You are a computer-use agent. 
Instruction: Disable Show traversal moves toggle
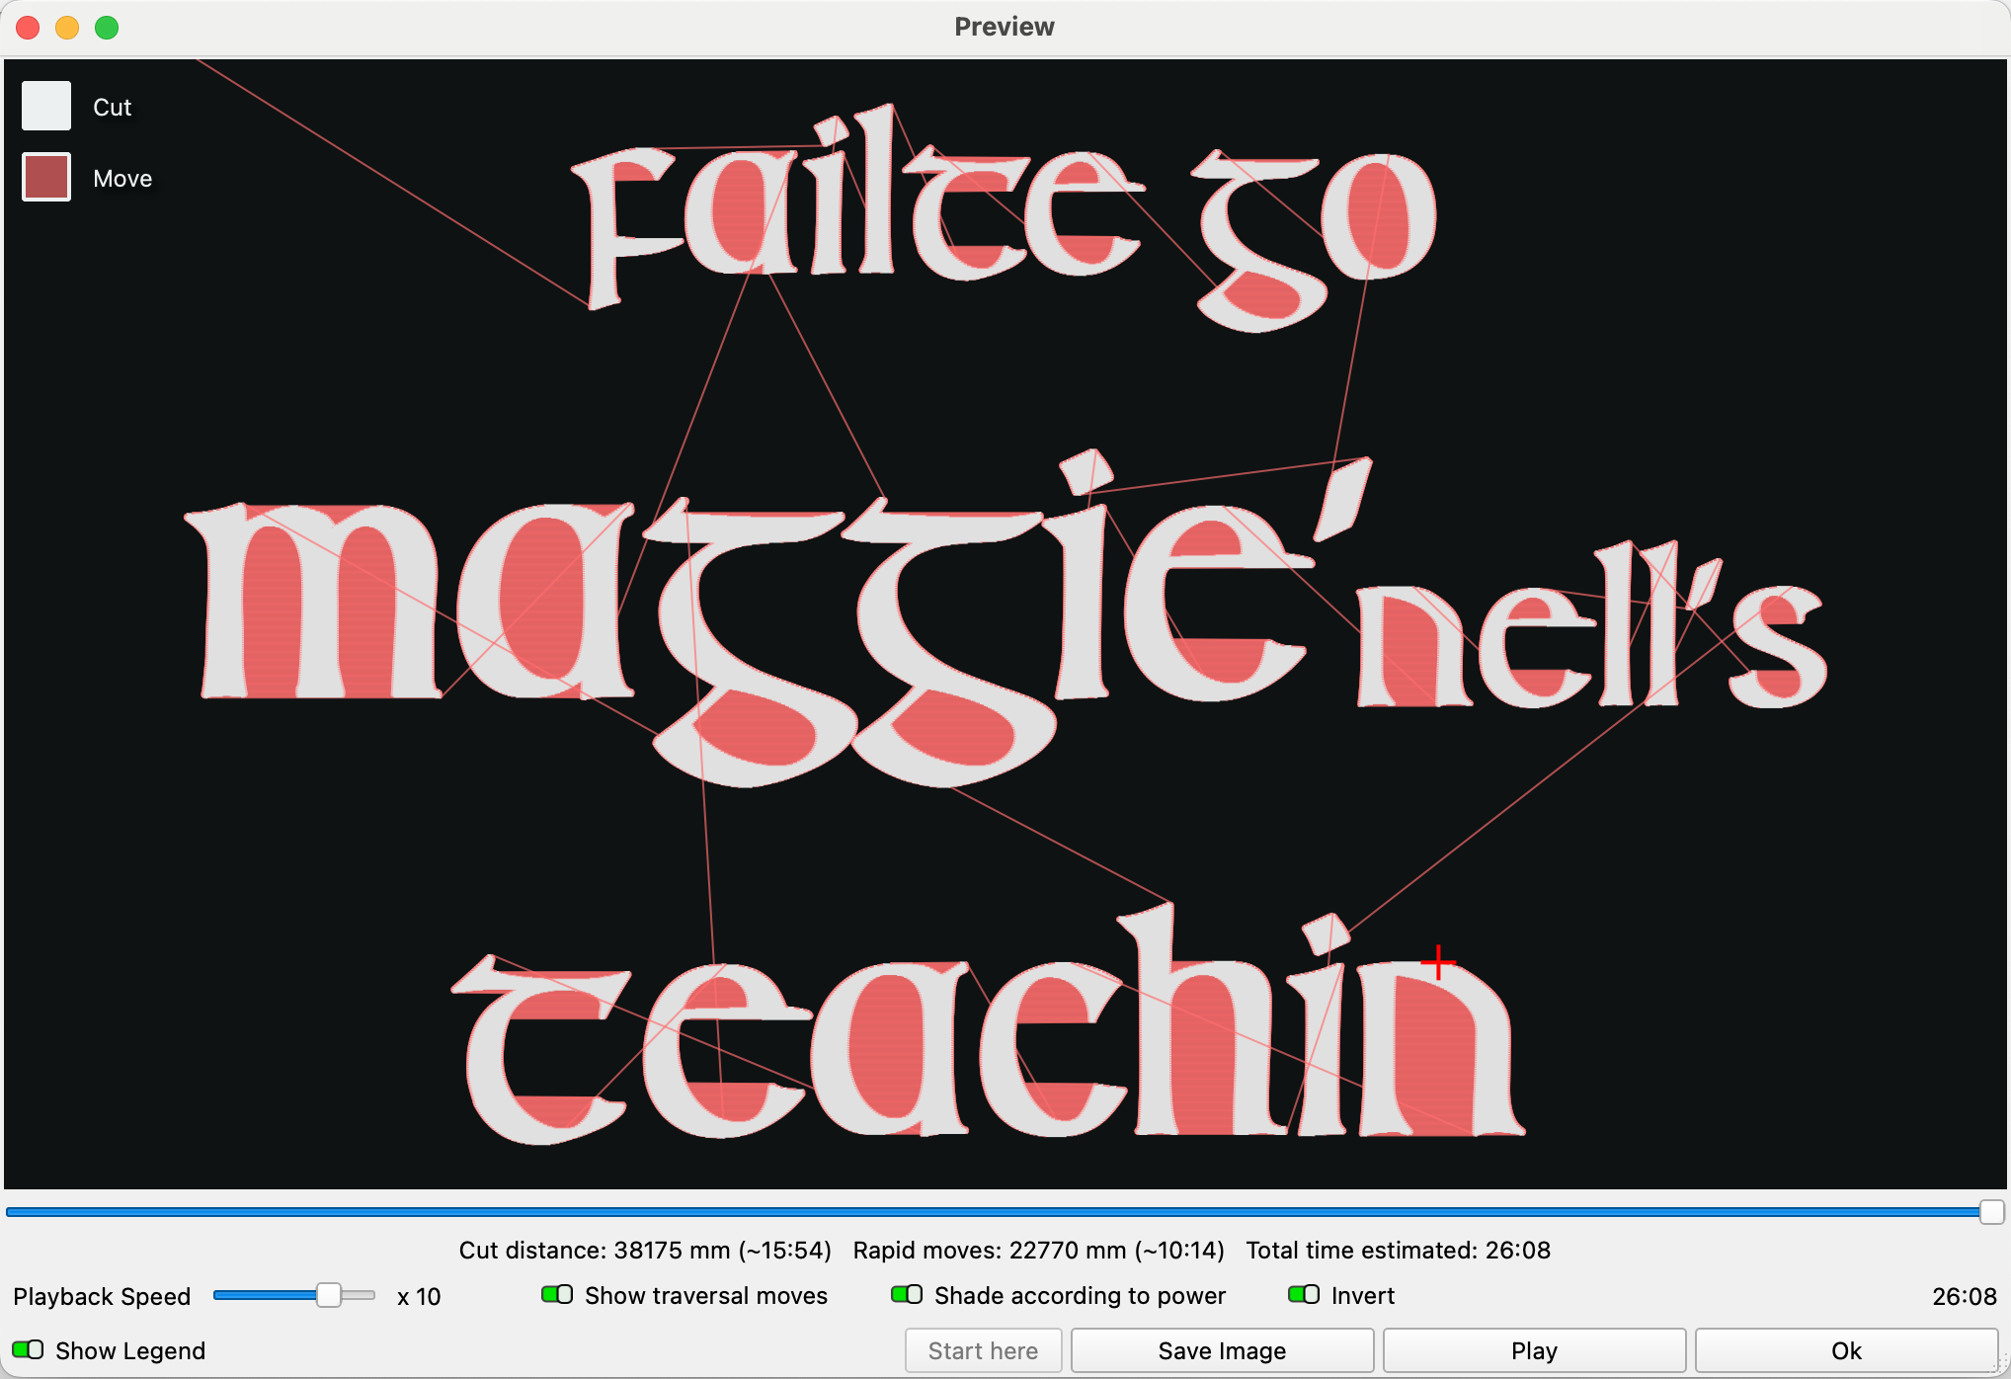[x=557, y=1294]
